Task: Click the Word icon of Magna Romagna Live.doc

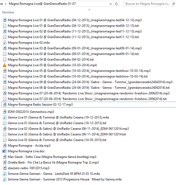Action: (x=5, y=151)
